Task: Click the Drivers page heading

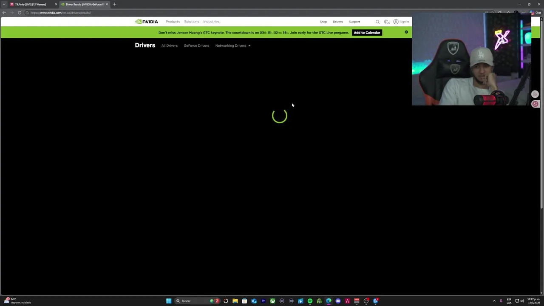Action: pos(145,45)
